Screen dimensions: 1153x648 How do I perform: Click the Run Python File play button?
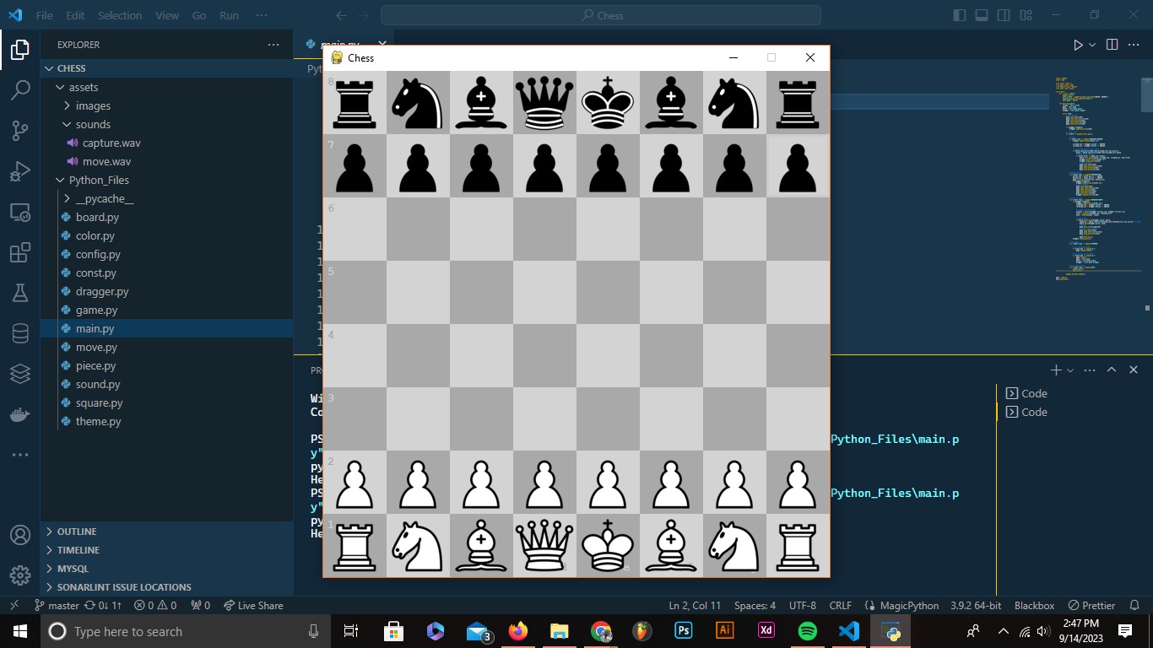coord(1078,45)
